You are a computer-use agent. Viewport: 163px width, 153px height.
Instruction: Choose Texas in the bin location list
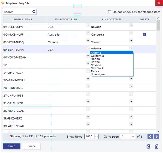(x=95, y=71)
